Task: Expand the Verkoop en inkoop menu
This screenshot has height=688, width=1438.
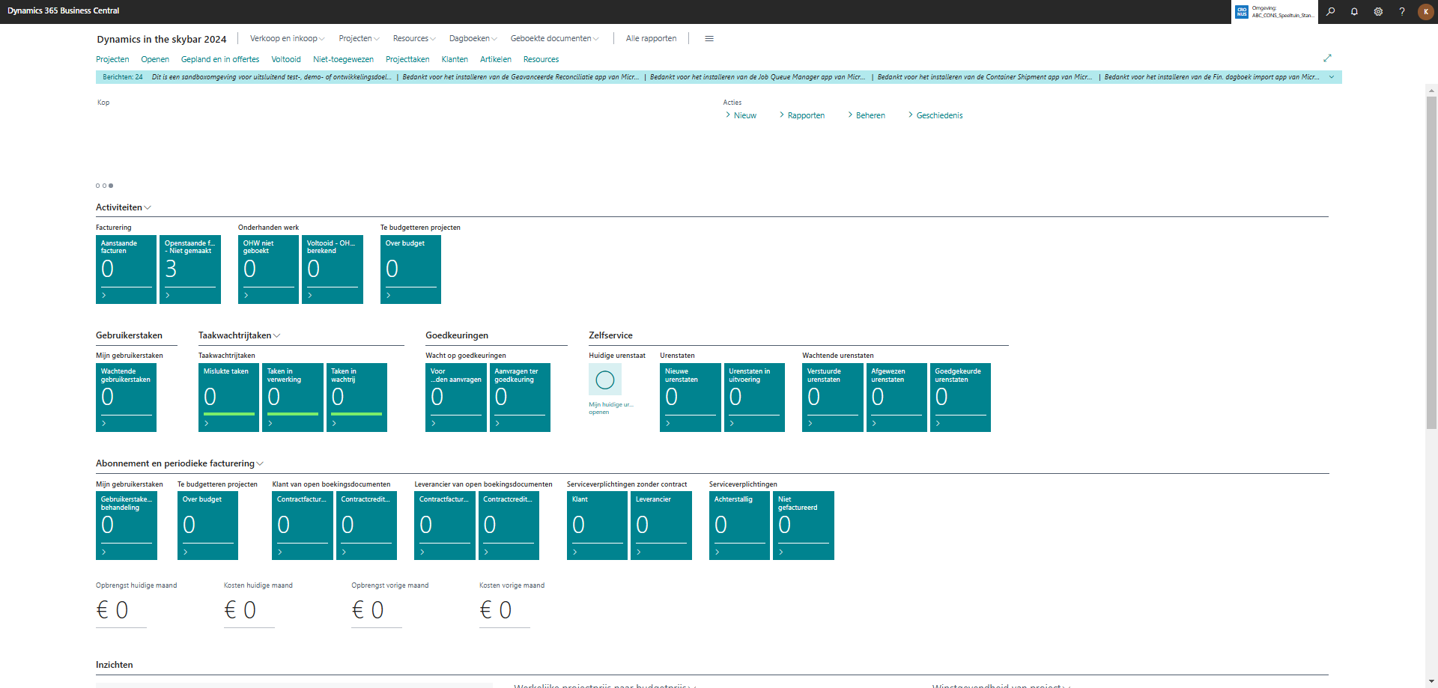Action: coord(287,39)
